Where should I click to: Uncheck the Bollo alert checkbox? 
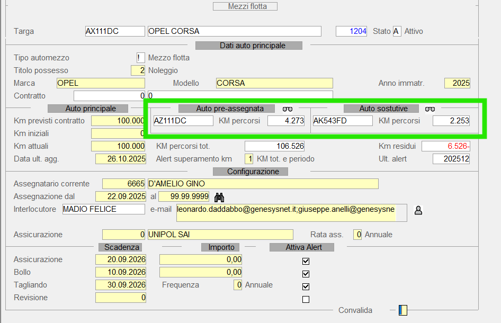click(x=306, y=274)
